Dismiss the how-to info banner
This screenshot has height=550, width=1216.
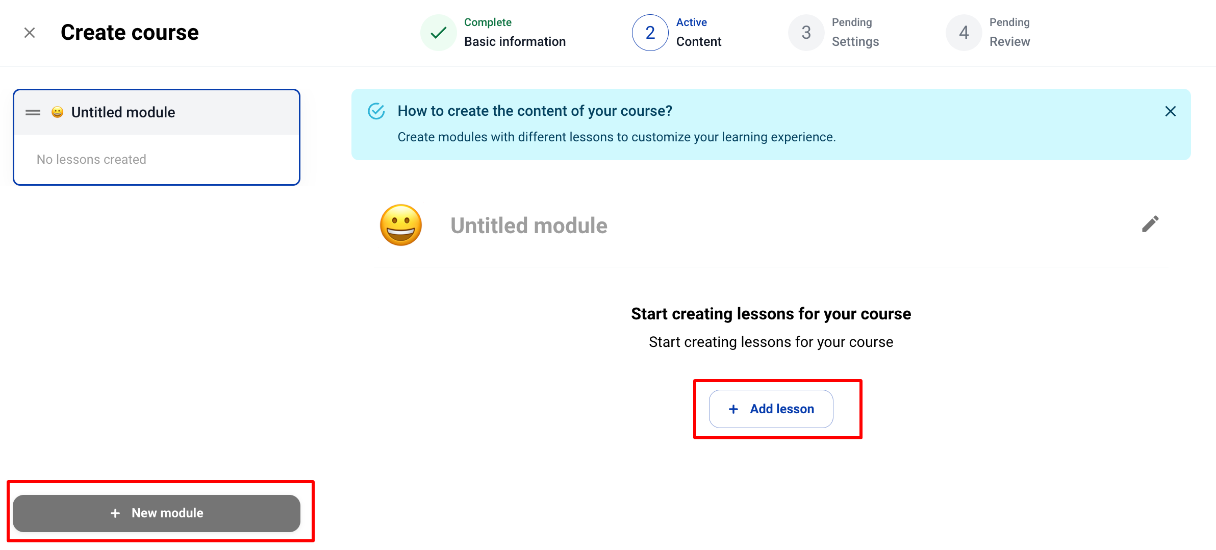[x=1170, y=111]
